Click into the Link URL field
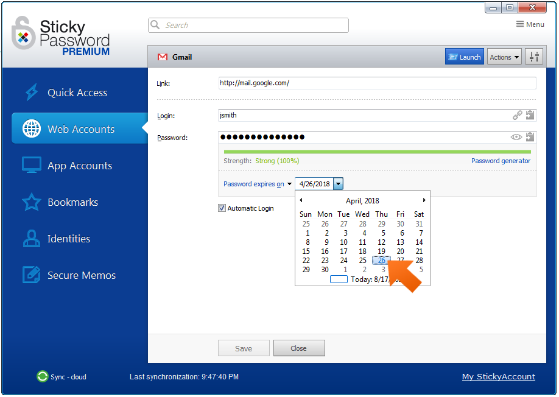Viewport: 559px width, 397px height. (377, 83)
